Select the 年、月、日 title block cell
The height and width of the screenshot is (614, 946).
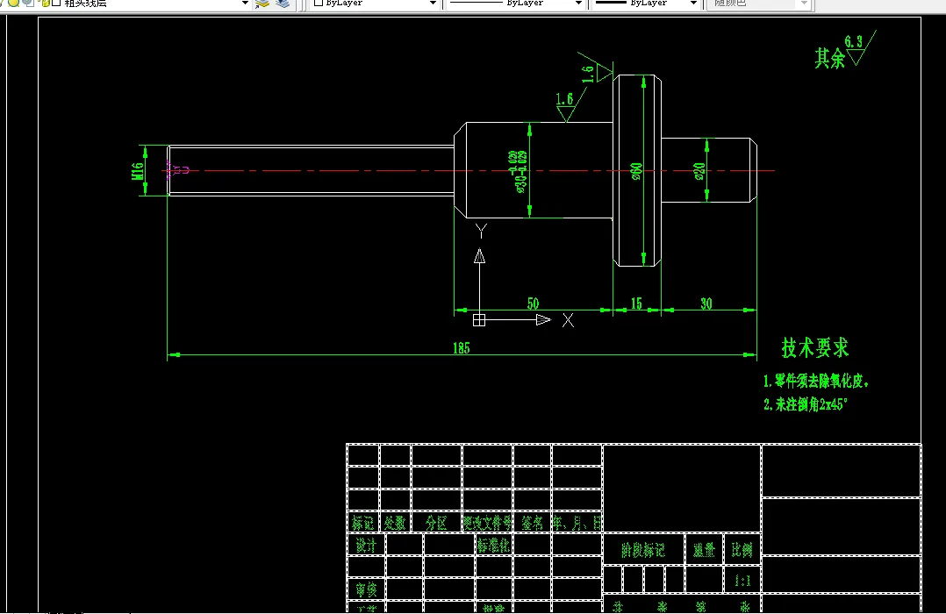[x=577, y=522]
